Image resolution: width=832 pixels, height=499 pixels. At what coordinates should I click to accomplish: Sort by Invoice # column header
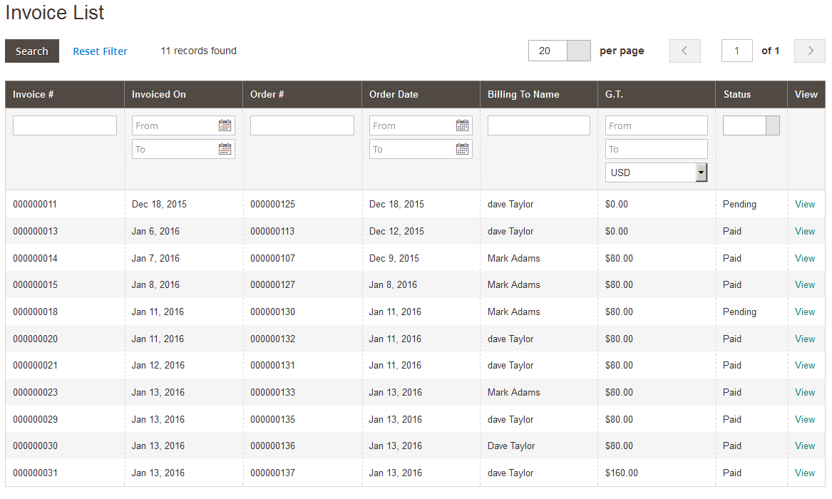pos(34,94)
